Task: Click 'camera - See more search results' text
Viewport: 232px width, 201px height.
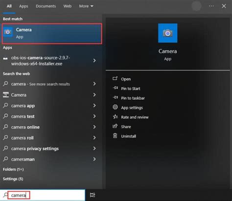Action: click(41, 84)
